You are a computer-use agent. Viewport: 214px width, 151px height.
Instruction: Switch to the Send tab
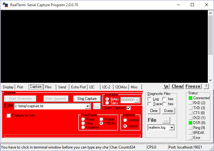click(62, 87)
